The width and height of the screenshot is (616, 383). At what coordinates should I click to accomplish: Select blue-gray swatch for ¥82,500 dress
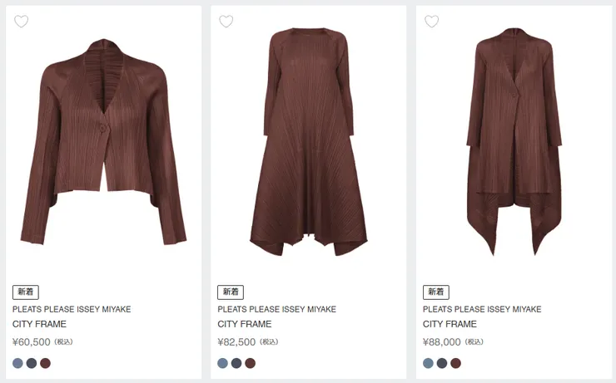click(x=223, y=363)
